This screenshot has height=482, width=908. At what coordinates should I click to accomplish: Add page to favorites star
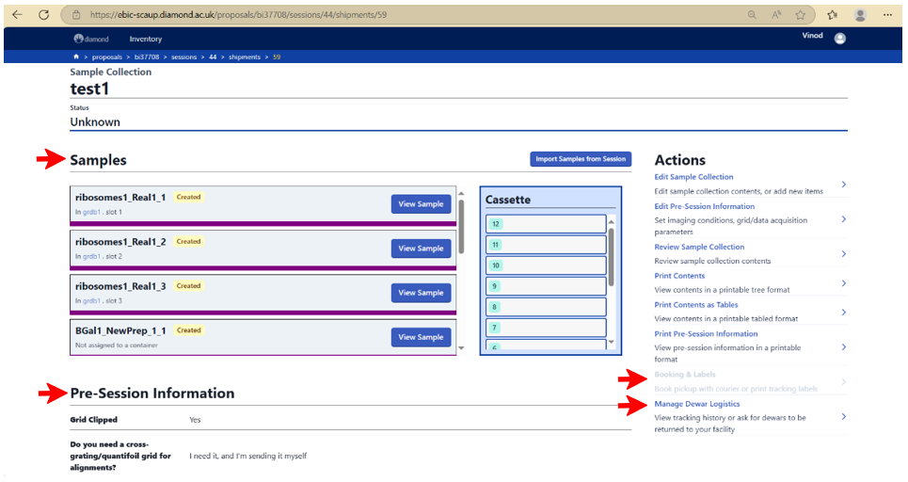[801, 15]
